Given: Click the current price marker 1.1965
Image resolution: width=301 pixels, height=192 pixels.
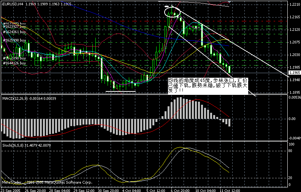Looking at the screenshot, I should (295, 73).
